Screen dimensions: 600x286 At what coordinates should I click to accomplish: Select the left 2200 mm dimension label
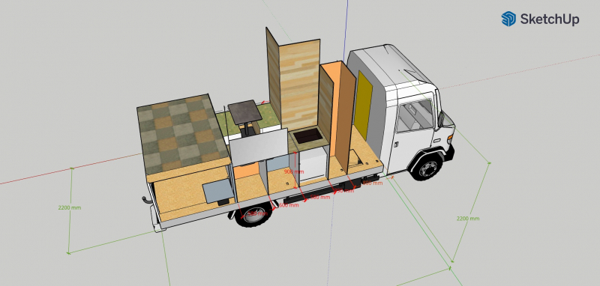[x=70, y=207]
